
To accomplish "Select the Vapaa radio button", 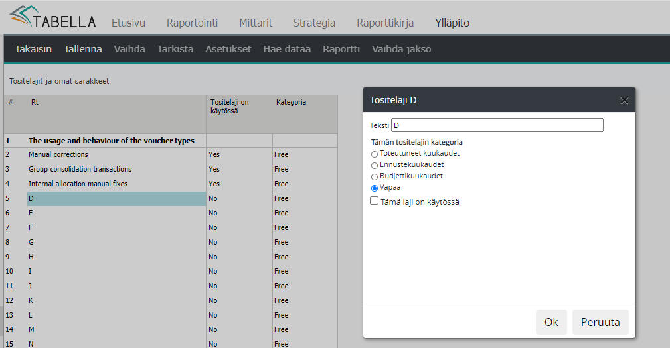I will [375, 188].
